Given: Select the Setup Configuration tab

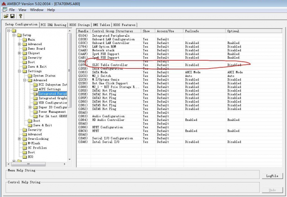Looking at the screenshot, I should 21,24.
